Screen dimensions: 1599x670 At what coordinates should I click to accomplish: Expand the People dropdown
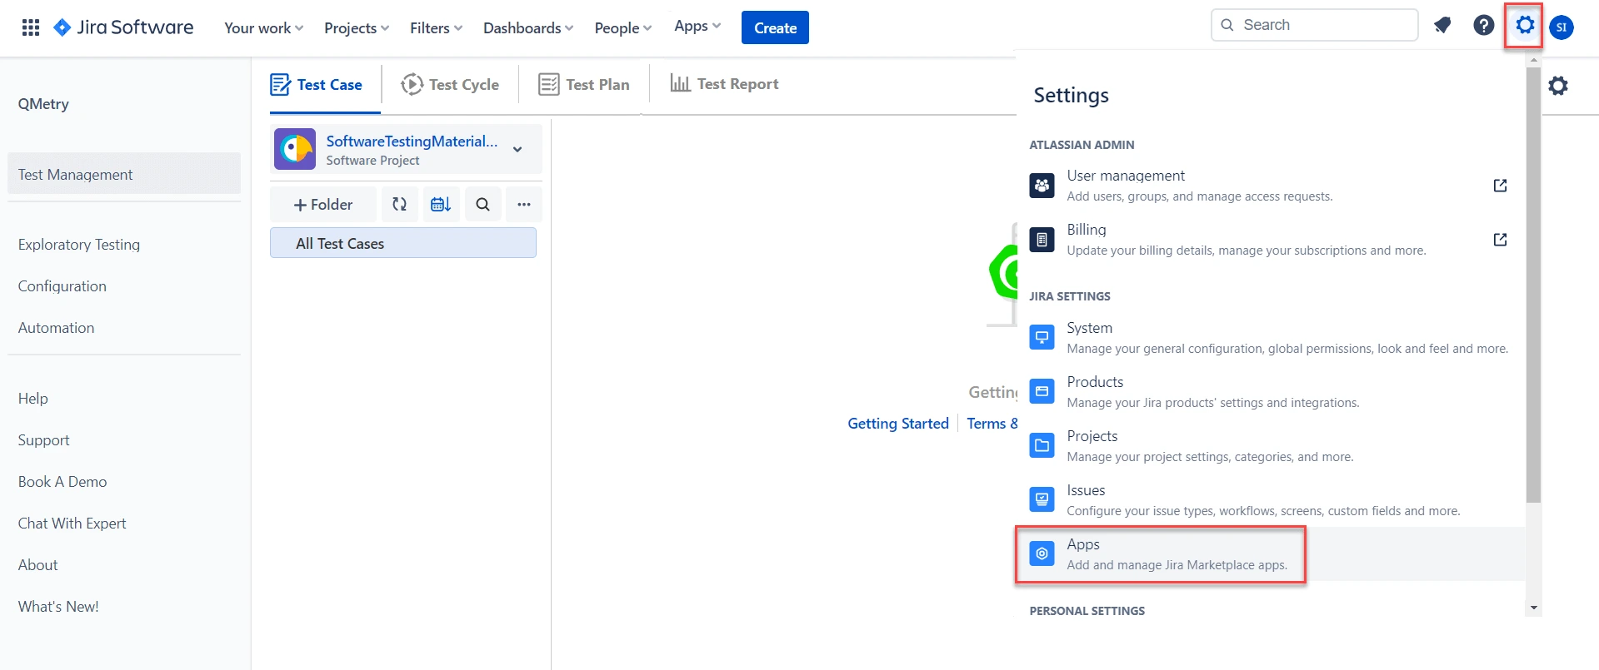[622, 27]
